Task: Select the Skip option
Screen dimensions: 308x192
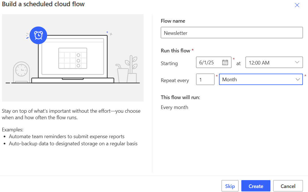Action: pos(230,186)
